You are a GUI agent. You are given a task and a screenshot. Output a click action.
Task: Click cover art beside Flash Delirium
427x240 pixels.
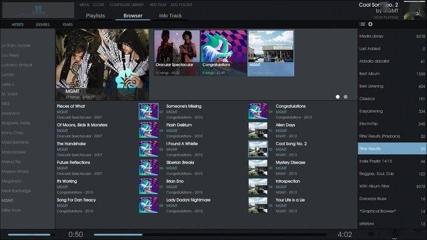pos(148,130)
